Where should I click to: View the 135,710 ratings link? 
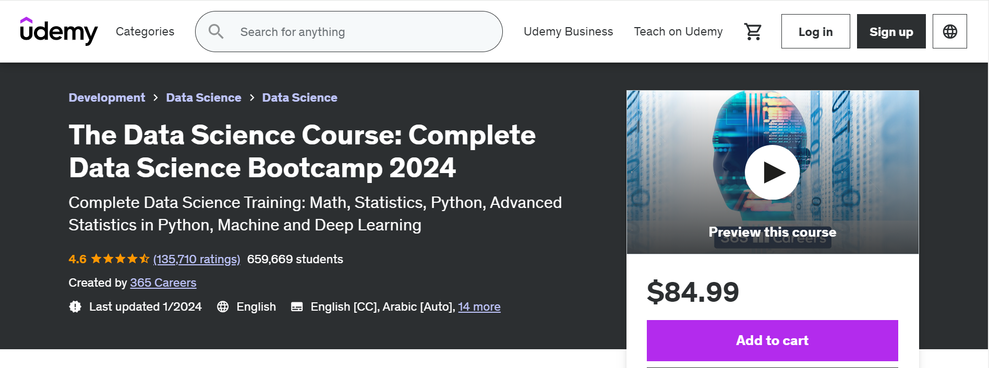(196, 259)
